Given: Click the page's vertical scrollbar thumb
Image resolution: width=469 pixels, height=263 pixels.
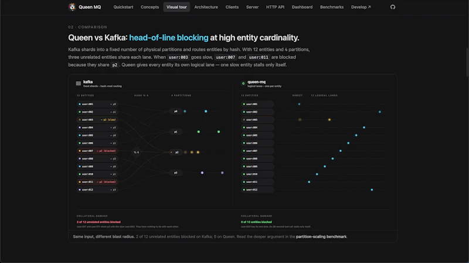Looking at the screenshot, I should coord(467,62).
